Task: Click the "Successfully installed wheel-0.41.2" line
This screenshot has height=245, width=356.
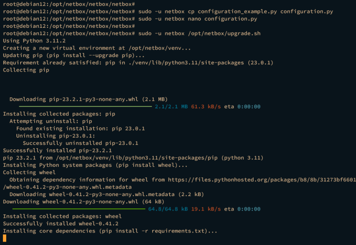Action: [x=61, y=223]
